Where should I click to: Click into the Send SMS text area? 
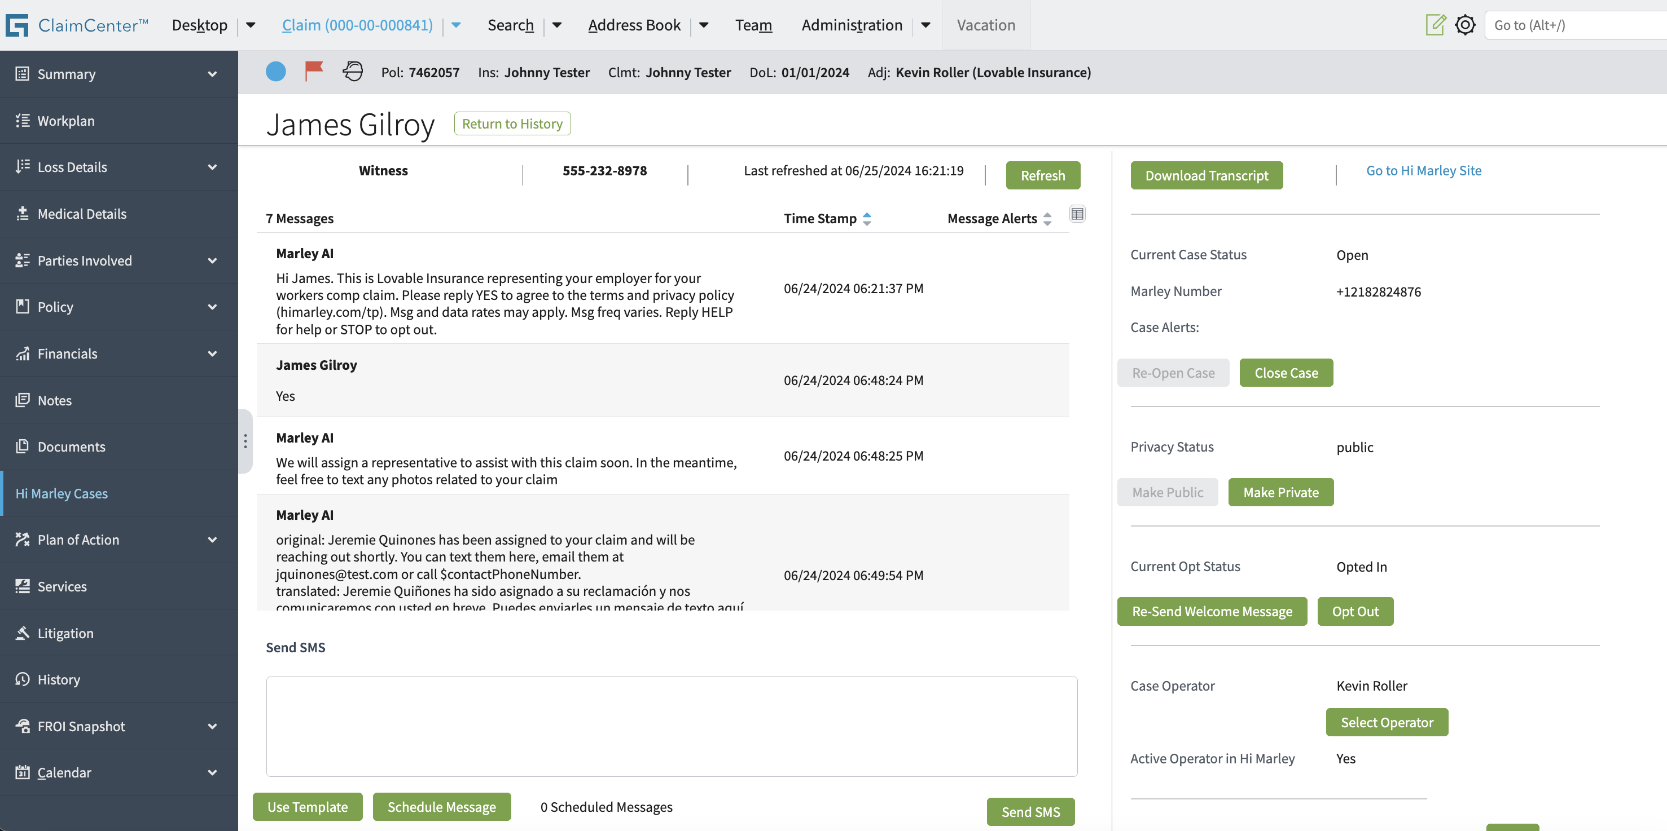pos(671,726)
